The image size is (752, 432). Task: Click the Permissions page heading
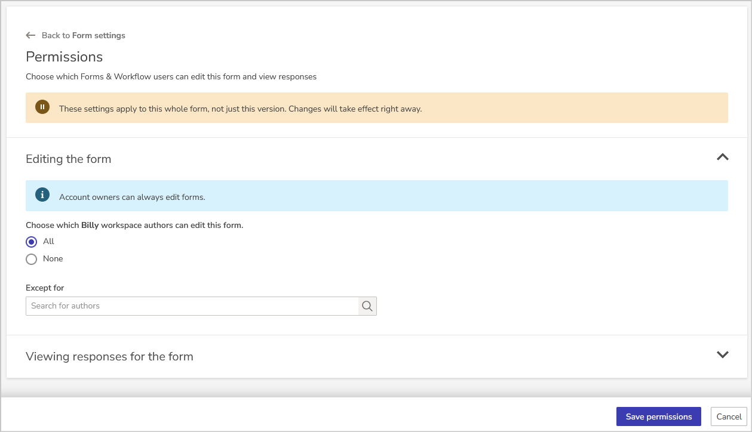tap(64, 57)
